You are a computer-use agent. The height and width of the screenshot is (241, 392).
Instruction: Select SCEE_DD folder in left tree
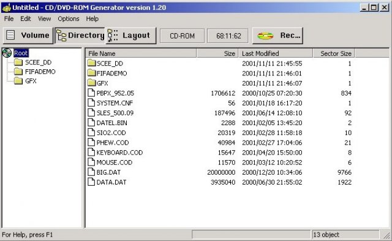tap(38, 63)
